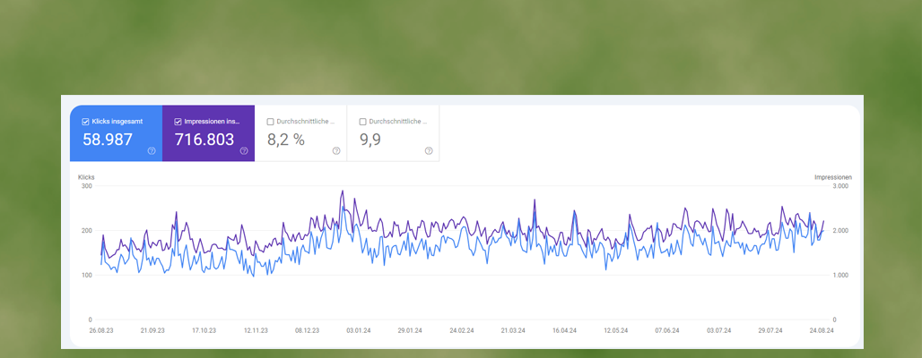Image resolution: width=922 pixels, height=358 pixels.
Task: Open help icon in Impressionen card
Action: pyautogui.click(x=244, y=150)
